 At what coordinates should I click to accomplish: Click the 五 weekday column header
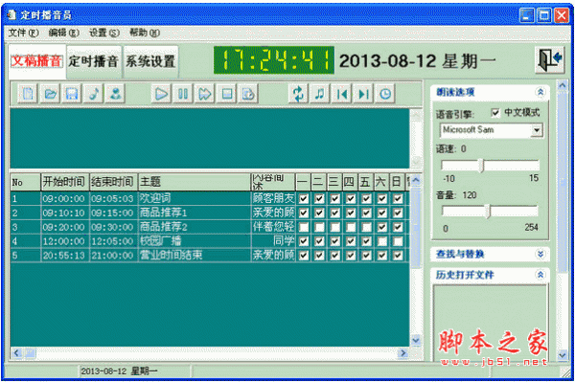(366, 182)
